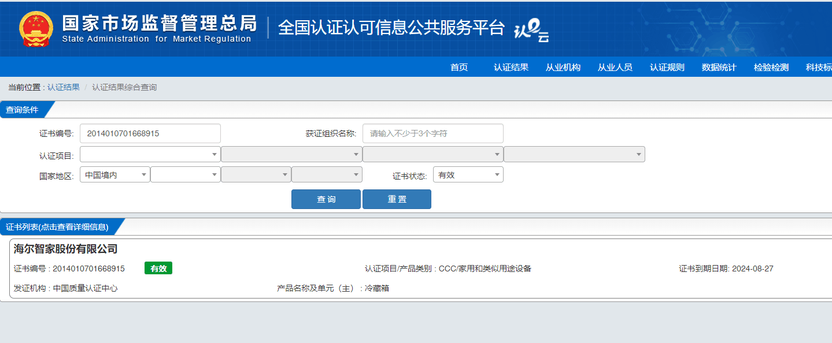Viewport: 832px width, 343px height.
Task: Select 从业人员 in the navigation bar
Action: (x=615, y=68)
